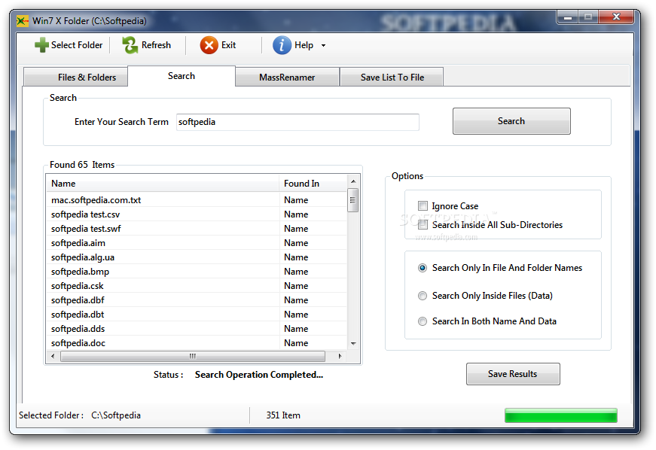Select softpedia.aim result row
The height and width of the screenshot is (450, 656).
(197, 243)
